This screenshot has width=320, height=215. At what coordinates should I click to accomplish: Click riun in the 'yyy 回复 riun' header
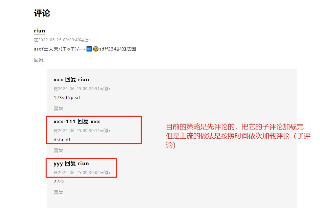click(x=83, y=164)
